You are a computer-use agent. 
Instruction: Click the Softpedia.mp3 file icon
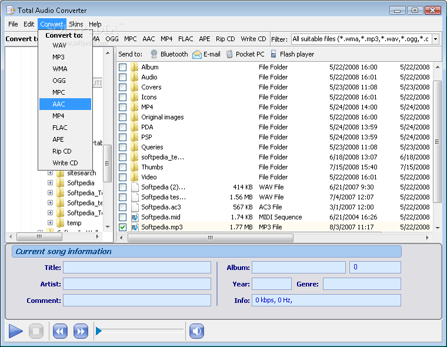135,227
